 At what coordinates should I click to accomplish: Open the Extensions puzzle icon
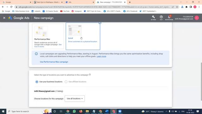(x=187, y=7)
